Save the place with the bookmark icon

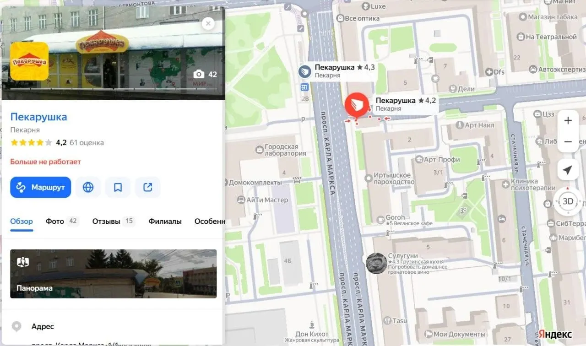[x=118, y=187]
